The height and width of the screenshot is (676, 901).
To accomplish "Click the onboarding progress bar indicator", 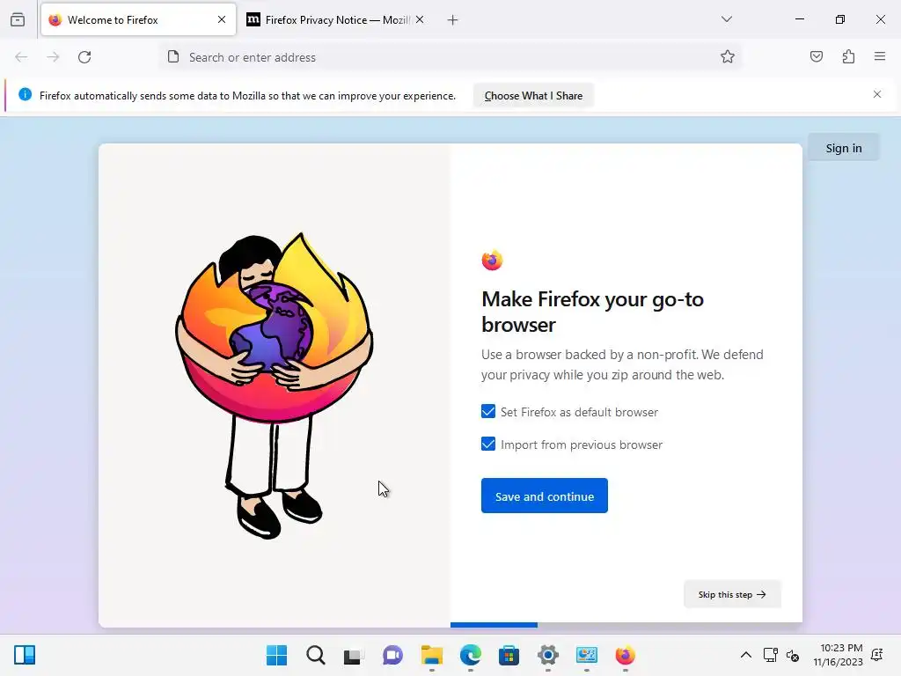I will pos(494,625).
